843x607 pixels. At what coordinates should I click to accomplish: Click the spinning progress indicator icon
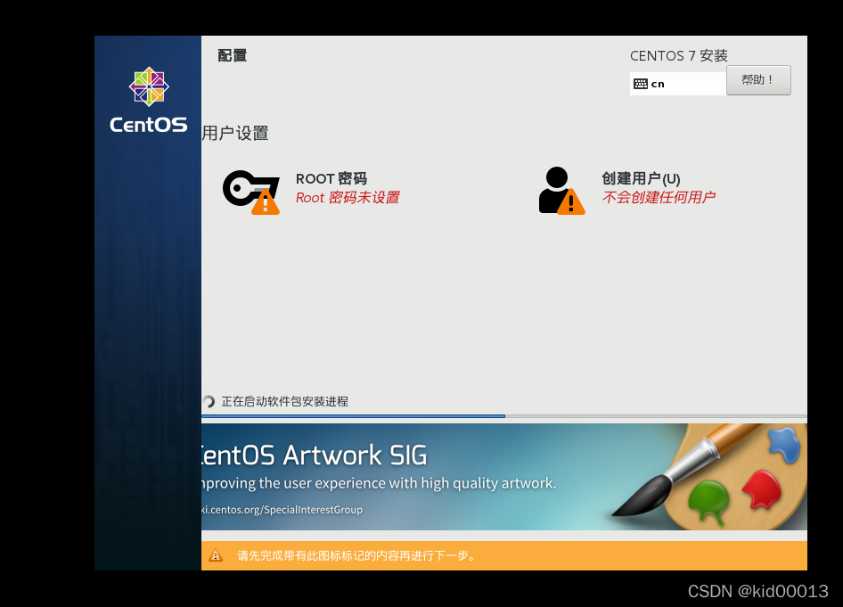(x=209, y=402)
